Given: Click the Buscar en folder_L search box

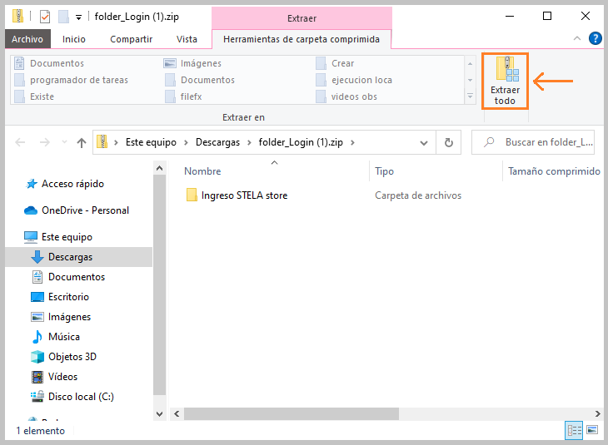Looking at the screenshot, I should (533, 142).
